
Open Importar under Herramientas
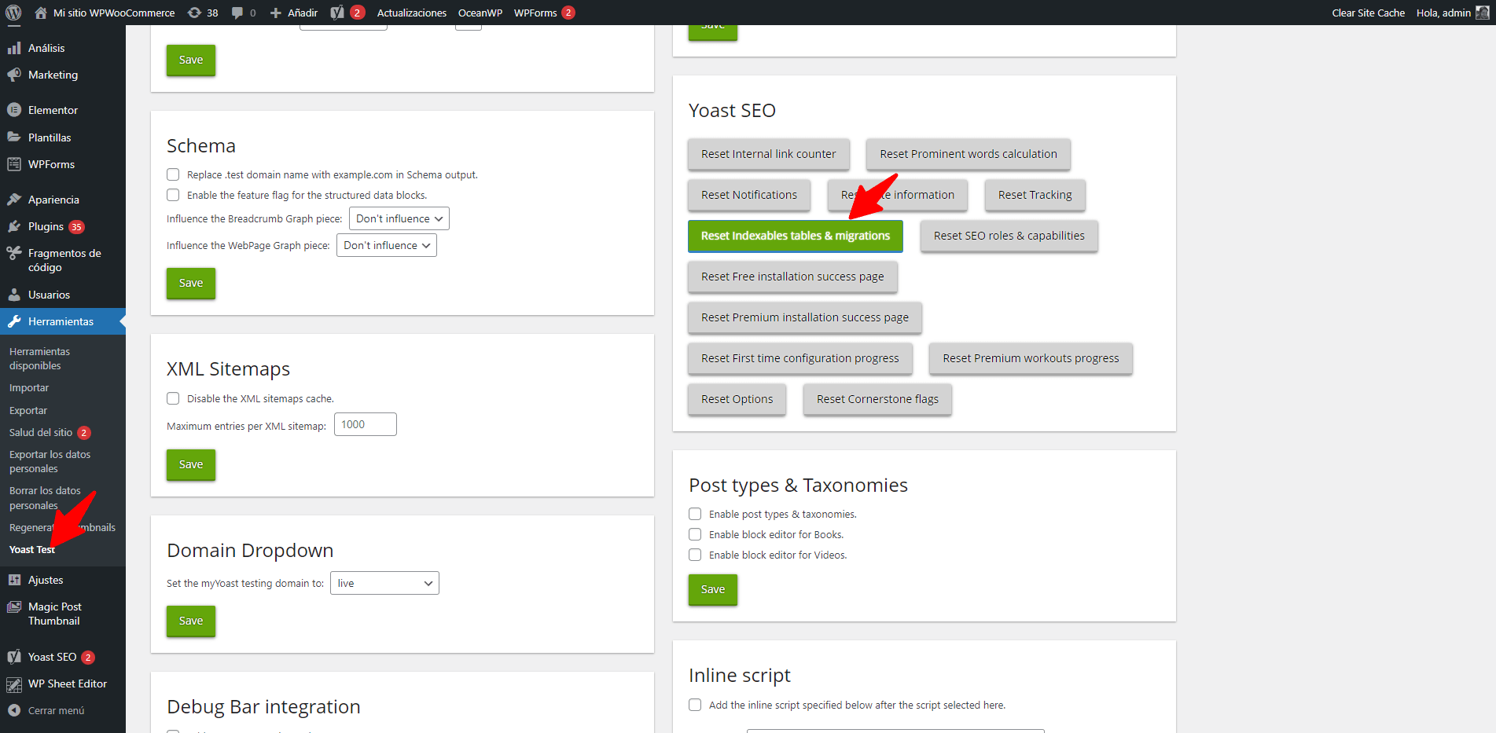pyautogui.click(x=29, y=387)
